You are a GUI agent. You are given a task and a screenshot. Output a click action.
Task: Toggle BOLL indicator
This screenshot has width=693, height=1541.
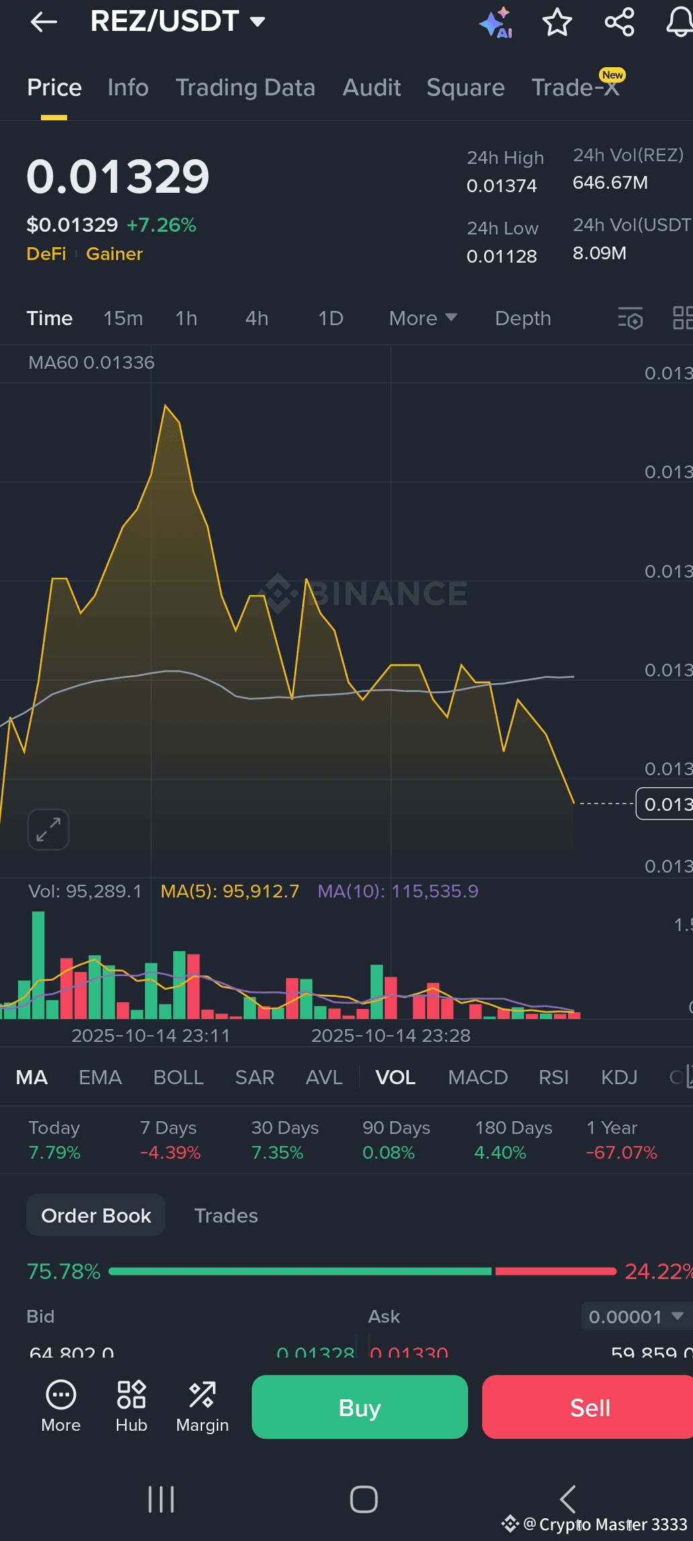[178, 1077]
